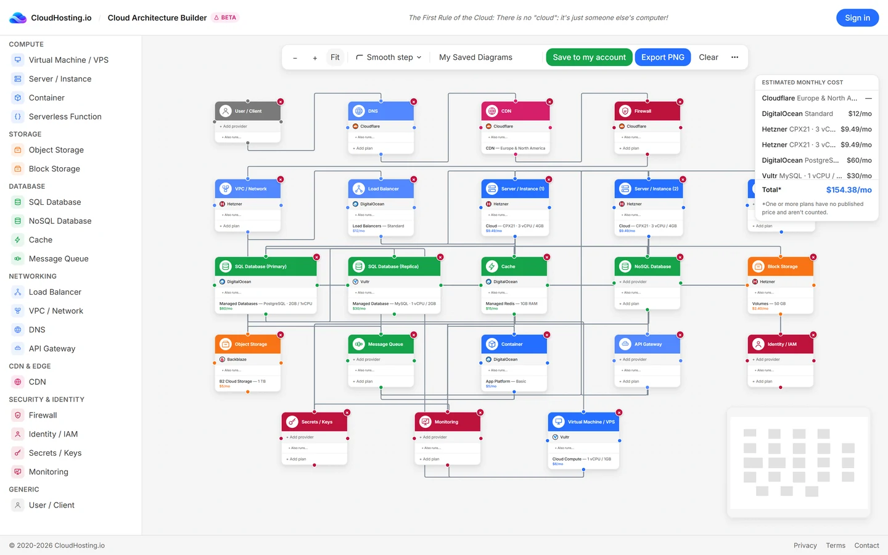Screen dimensions: 888x555
Task: Select Load Balancer sidebar icon
Action: click(18, 292)
